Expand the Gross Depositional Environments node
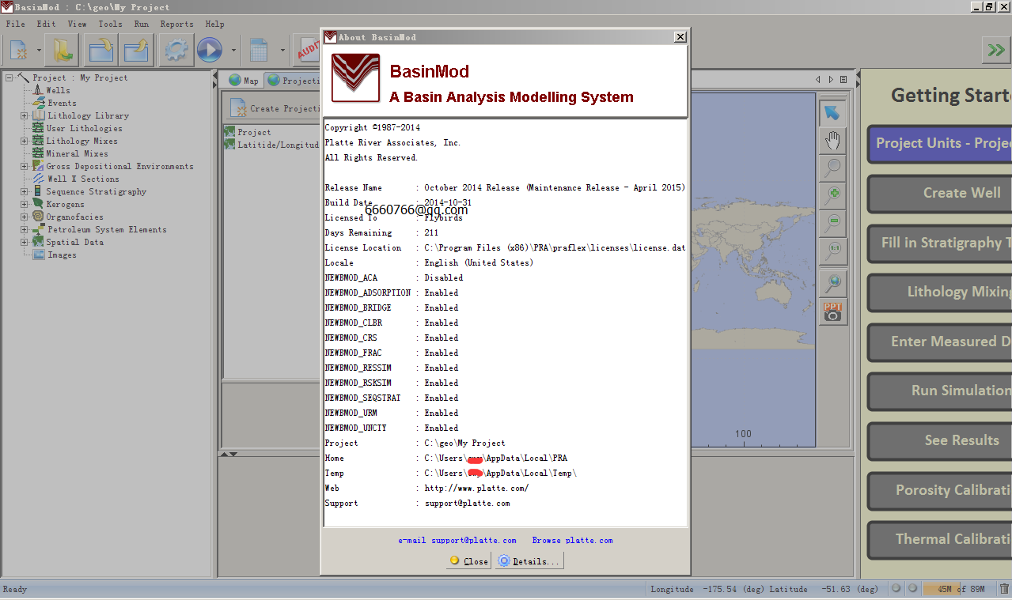The image size is (1012, 600). [25, 166]
